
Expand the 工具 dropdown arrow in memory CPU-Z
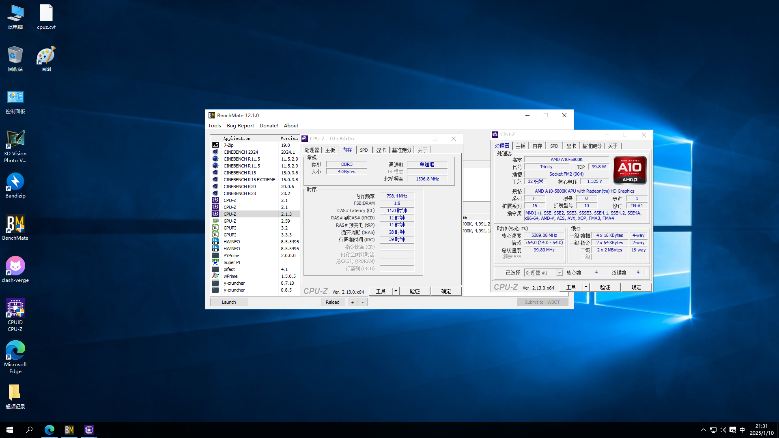pos(396,291)
